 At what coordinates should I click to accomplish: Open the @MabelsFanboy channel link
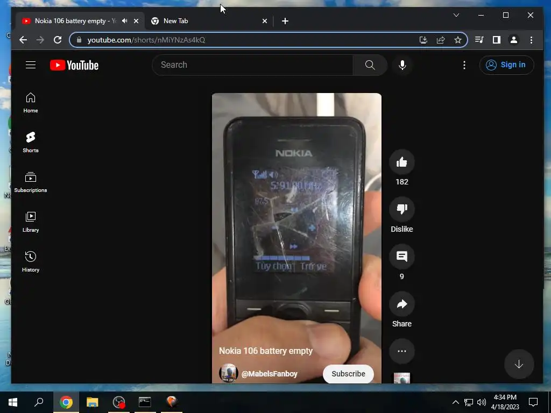tap(270, 374)
